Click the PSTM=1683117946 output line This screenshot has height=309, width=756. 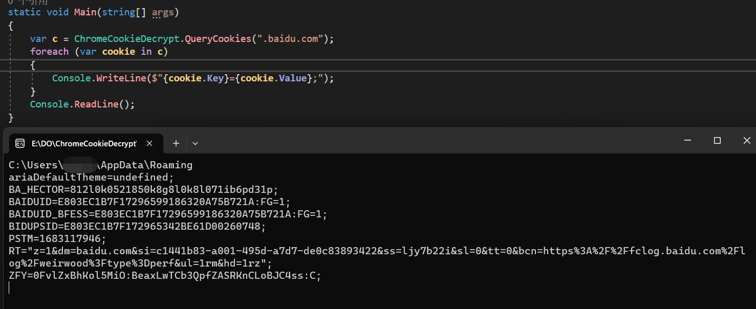[57, 239]
